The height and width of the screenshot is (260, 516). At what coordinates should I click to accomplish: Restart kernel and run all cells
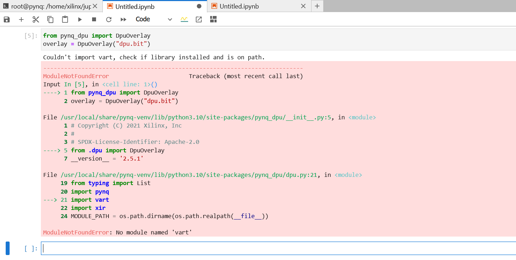tap(123, 20)
